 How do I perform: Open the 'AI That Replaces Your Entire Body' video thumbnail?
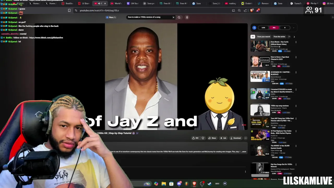[x=260, y=135]
